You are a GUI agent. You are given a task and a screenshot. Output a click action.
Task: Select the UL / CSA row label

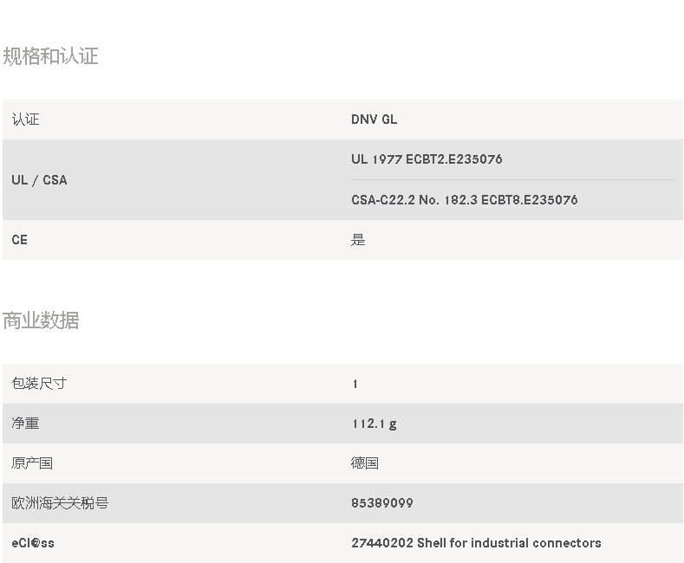[39, 180]
